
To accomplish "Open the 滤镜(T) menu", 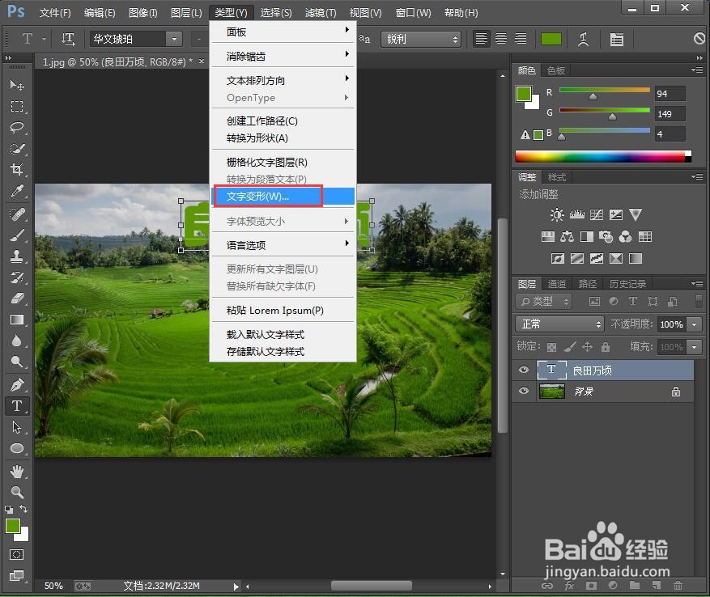I will click(x=320, y=13).
